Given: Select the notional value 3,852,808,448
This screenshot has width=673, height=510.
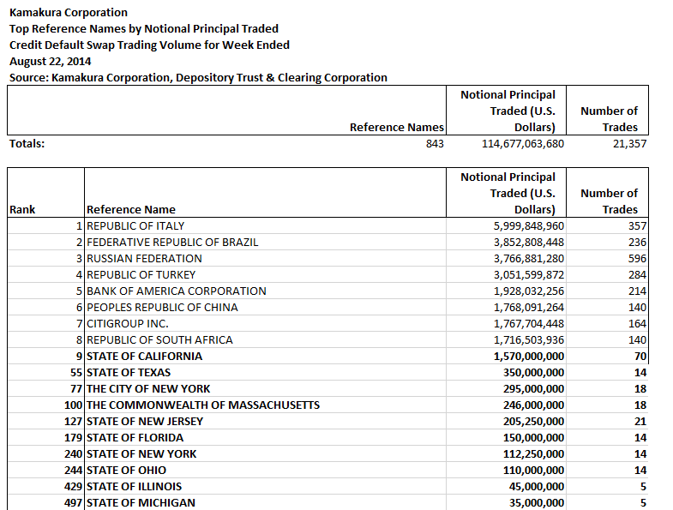Looking at the screenshot, I should point(529,242).
